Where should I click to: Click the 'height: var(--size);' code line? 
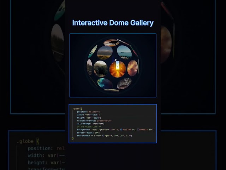[89, 118]
